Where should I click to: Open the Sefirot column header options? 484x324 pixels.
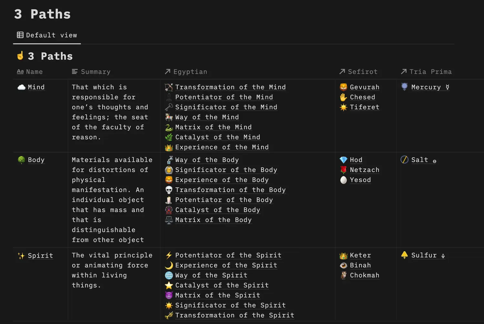[x=358, y=72]
